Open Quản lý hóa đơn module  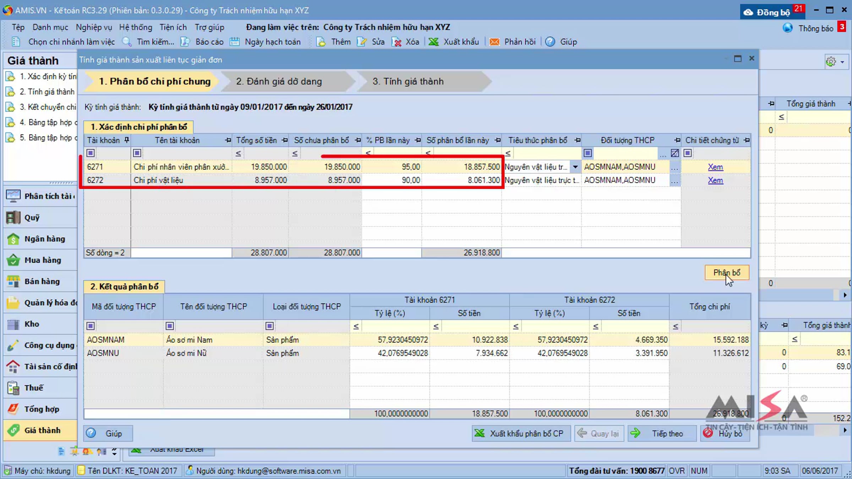click(x=40, y=303)
